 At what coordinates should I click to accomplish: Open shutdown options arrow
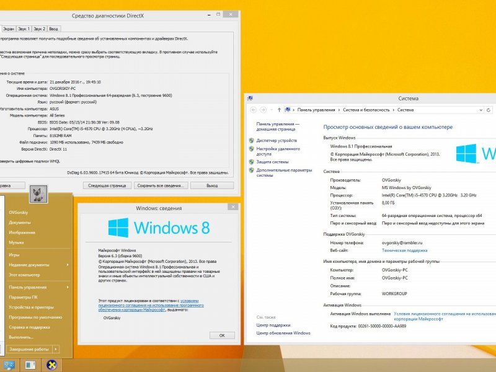56,349
